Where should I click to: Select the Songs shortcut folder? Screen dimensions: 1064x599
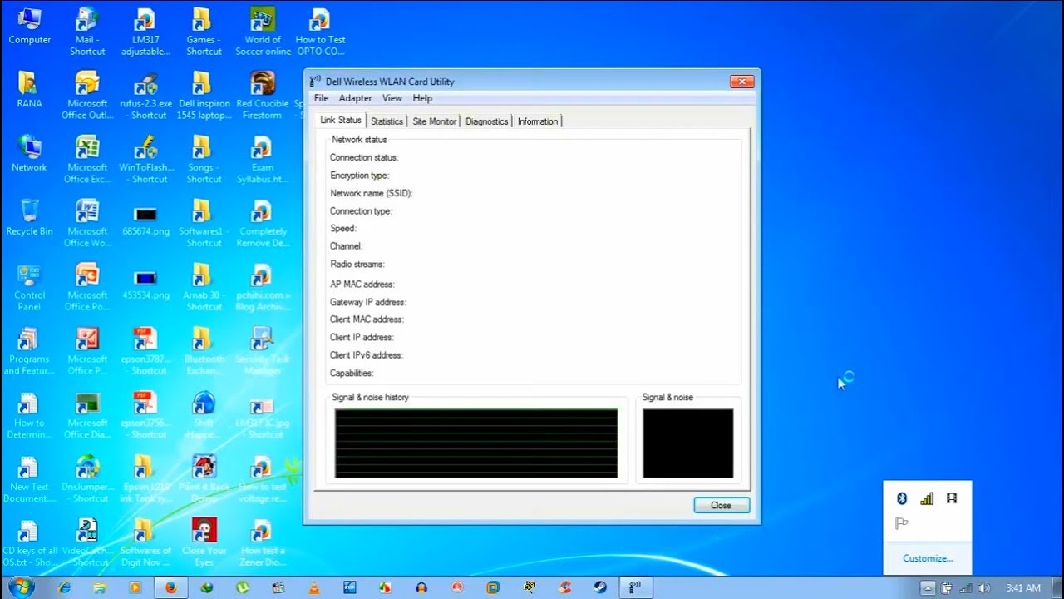coord(204,160)
